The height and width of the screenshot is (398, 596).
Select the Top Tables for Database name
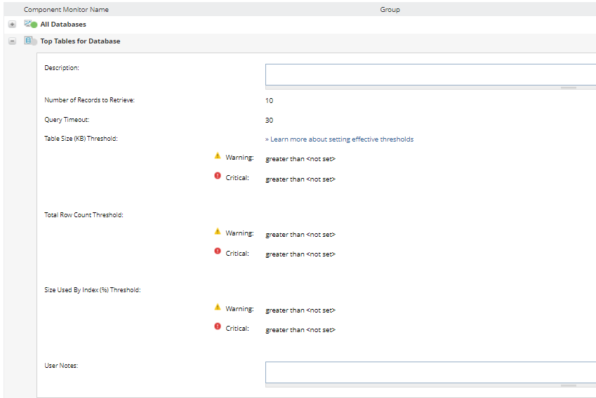[x=80, y=41]
